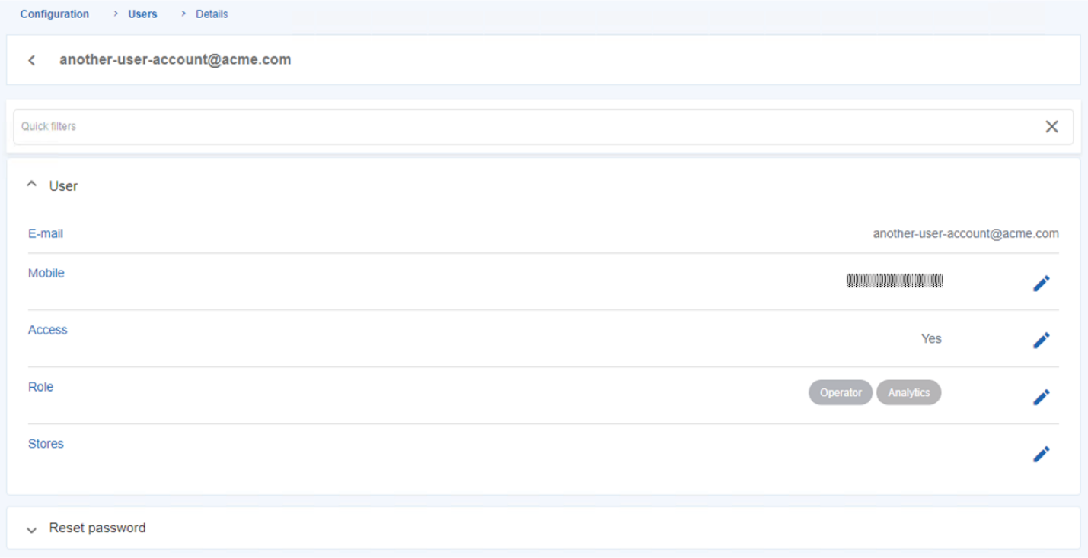The width and height of the screenshot is (1088, 558).
Task: Click the Role row pencil icon
Action: [x=1041, y=397]
